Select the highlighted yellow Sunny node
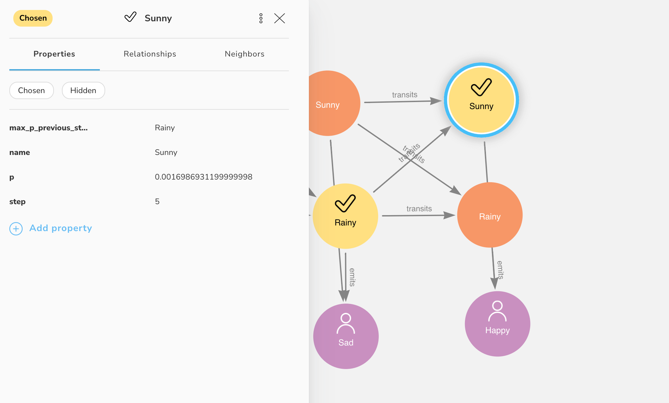 pos(481,100)
